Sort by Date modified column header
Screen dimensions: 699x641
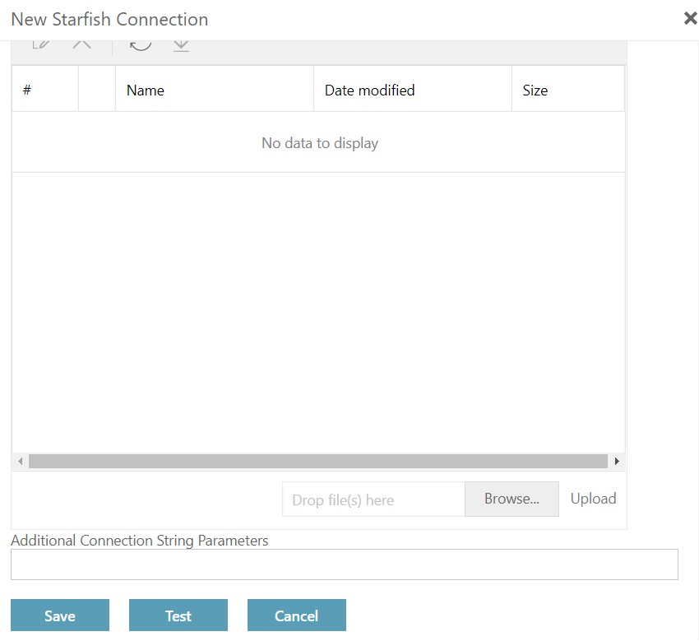pyautogui.click(x=412, y=91)
